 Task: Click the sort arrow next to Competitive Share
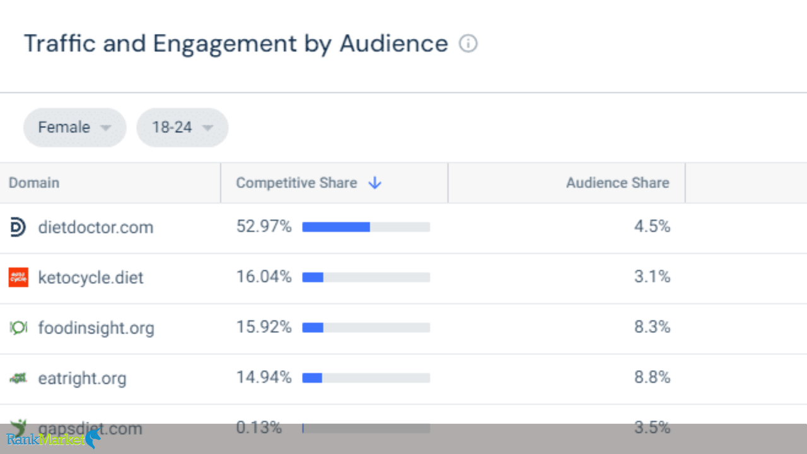(x=375, y=183)
